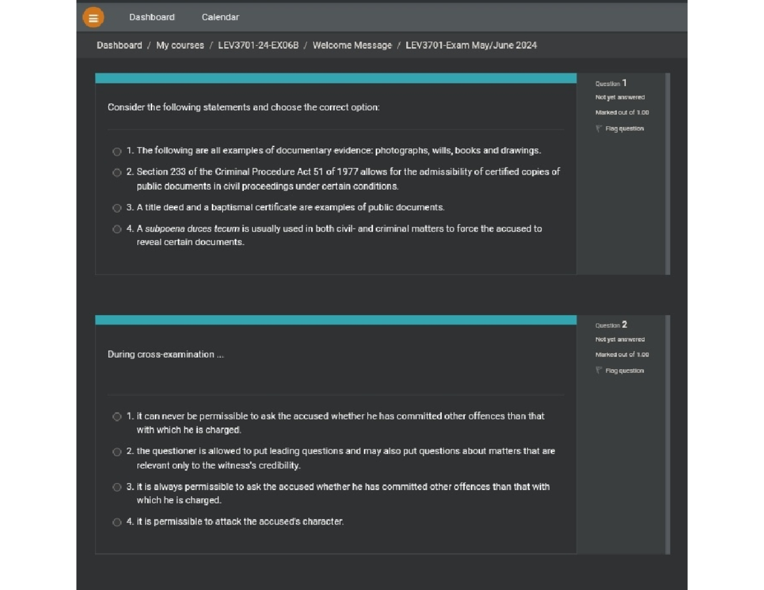Select the leading questions option in Question 2

[x=117, y=452]
